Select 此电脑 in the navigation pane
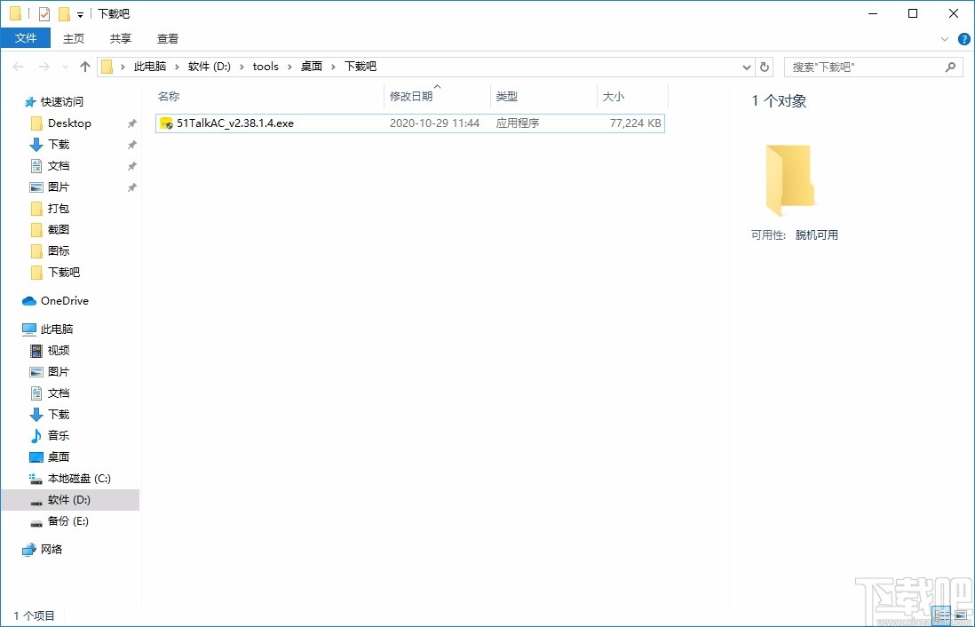975x627 pixels. [x=57, y=329]
